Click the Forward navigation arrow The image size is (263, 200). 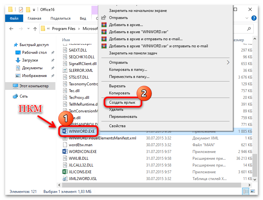tap(21, 29)
